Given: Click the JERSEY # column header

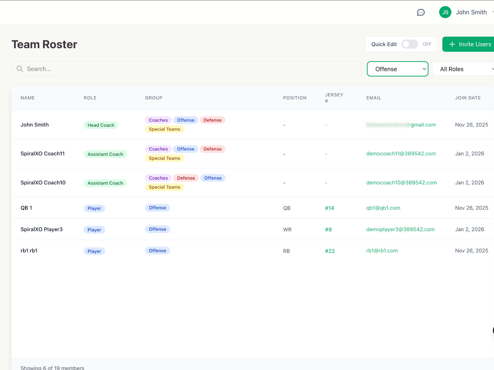Looking at the screenshot, I should pyautogui.click(x=334, y=98).
